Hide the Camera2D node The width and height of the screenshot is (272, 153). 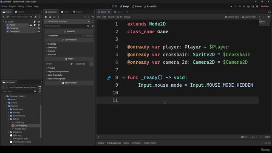pyautogui.click(x=39, y=31)
